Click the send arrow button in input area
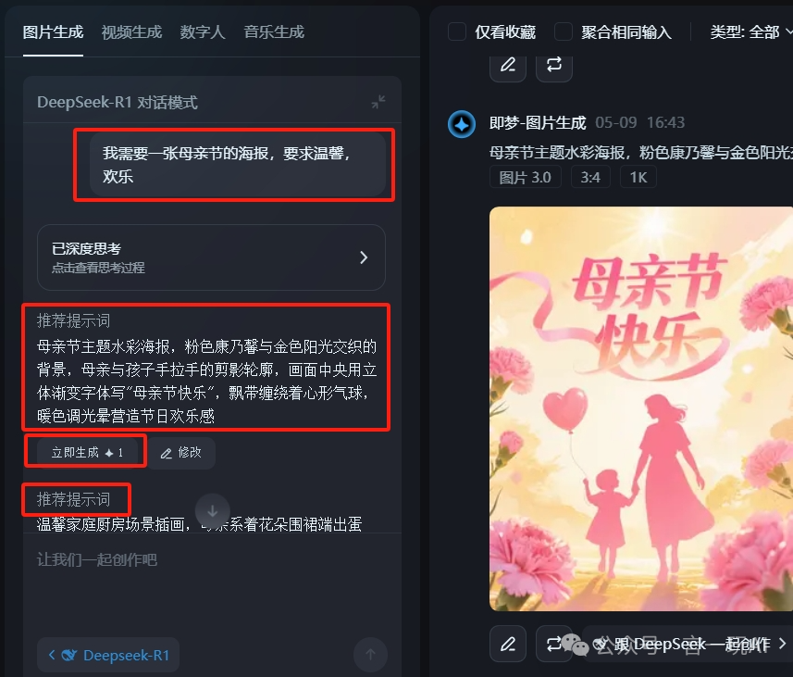 click(x=370, y=654)
